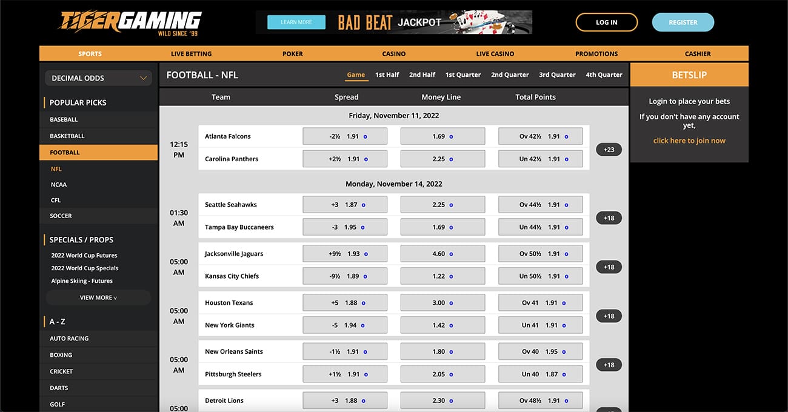Pick Seattle Seahawks spread +3 at 1.87
788x412 pixels.
coord(345,205)
